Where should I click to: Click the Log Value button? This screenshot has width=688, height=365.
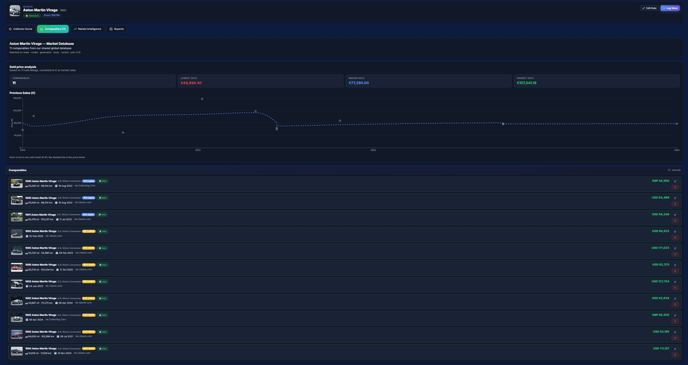(670, 8)
